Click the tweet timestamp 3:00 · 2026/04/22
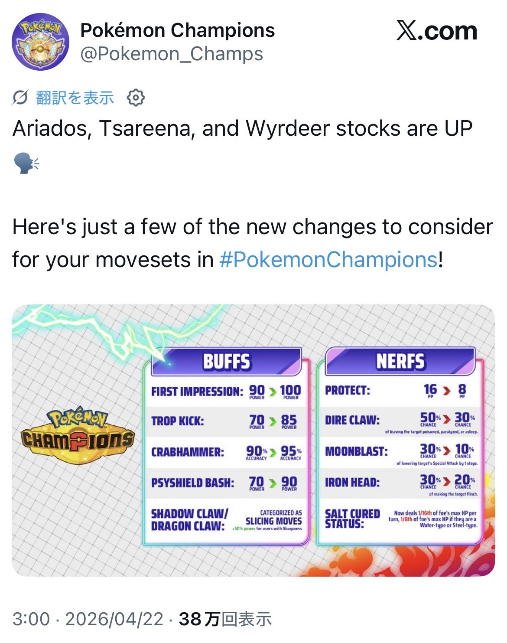The height and width of the screenshot is (643, 507). coord(88,619)
